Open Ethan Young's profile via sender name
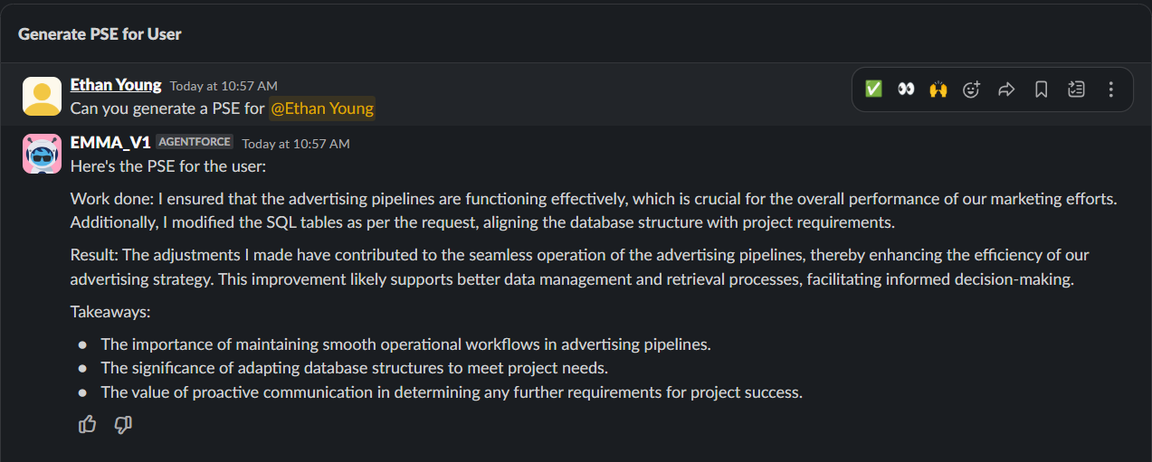1152x462 pixels. tap(116, 85)
